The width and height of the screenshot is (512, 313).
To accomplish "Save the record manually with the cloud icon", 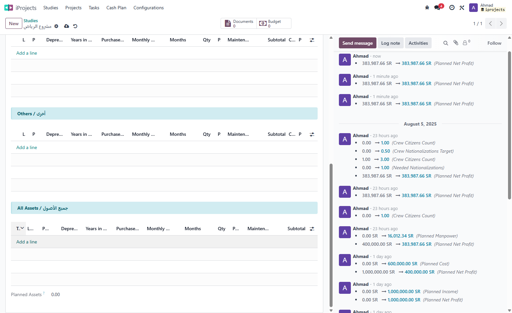I will click(x=67, y=26).
